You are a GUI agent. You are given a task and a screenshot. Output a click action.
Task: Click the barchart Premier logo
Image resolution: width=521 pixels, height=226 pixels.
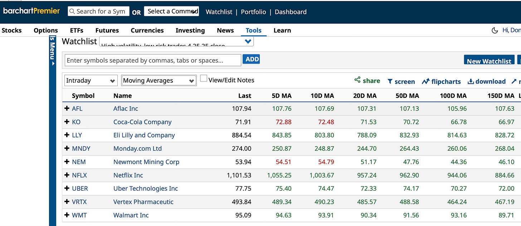coord(31,11)
